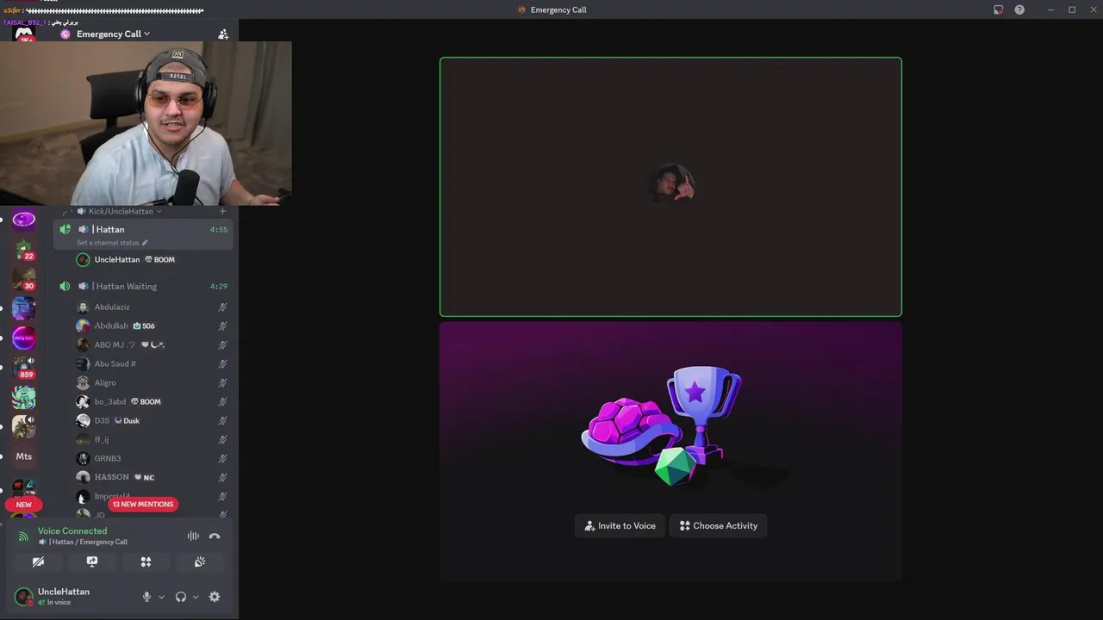This screenshot has height=620, width=1103.
Task: Open server with 22 notifications badge
Action: pos(24,250)
